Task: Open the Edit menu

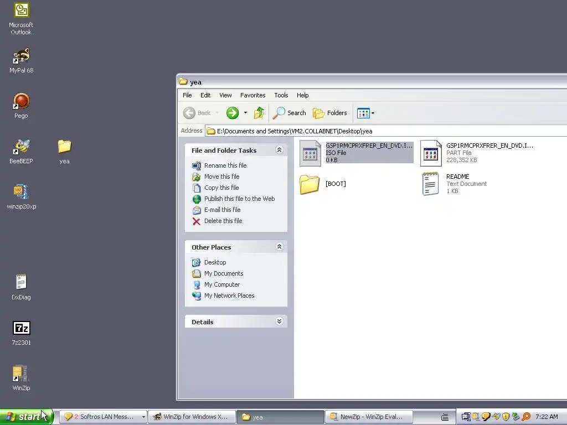Action: [x=205, y=95]
